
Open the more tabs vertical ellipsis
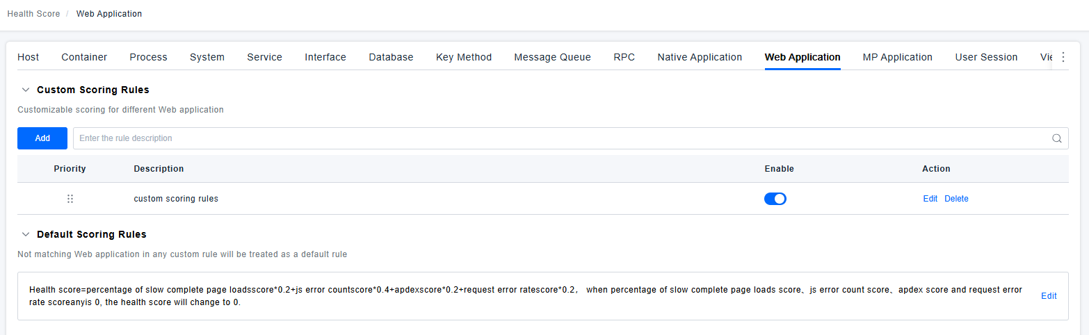tap(1063, 58)
